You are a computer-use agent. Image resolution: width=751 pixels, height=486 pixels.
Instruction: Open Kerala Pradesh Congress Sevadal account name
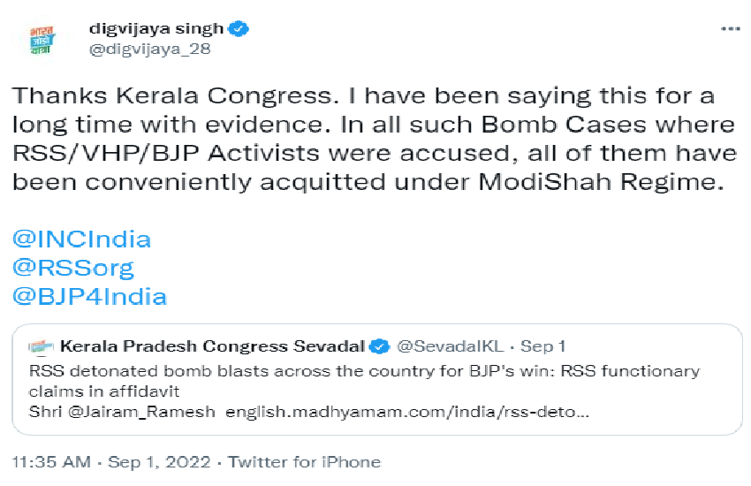212,346
